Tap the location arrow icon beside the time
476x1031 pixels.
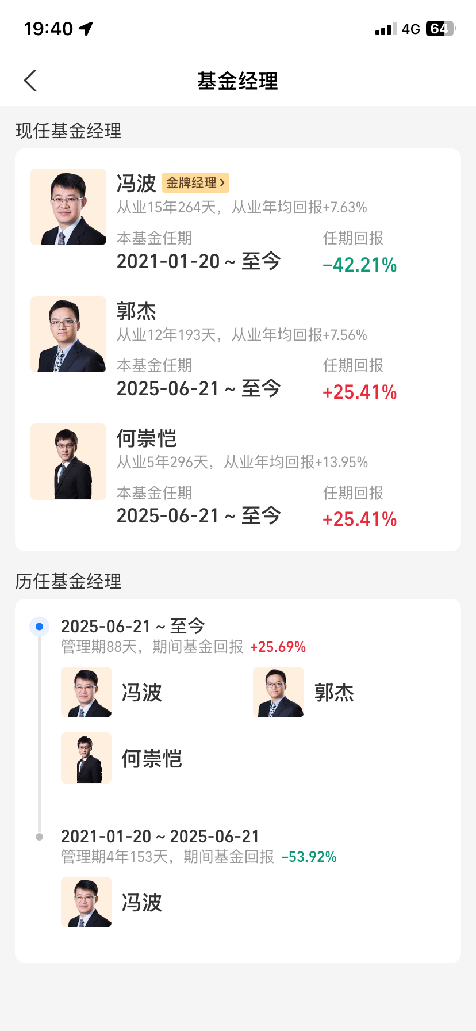tap(86, 28)
